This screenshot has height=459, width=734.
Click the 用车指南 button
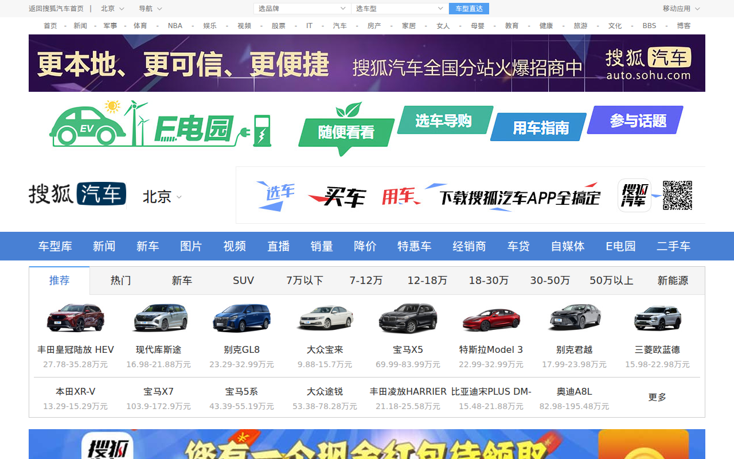[x=539, y=127]
